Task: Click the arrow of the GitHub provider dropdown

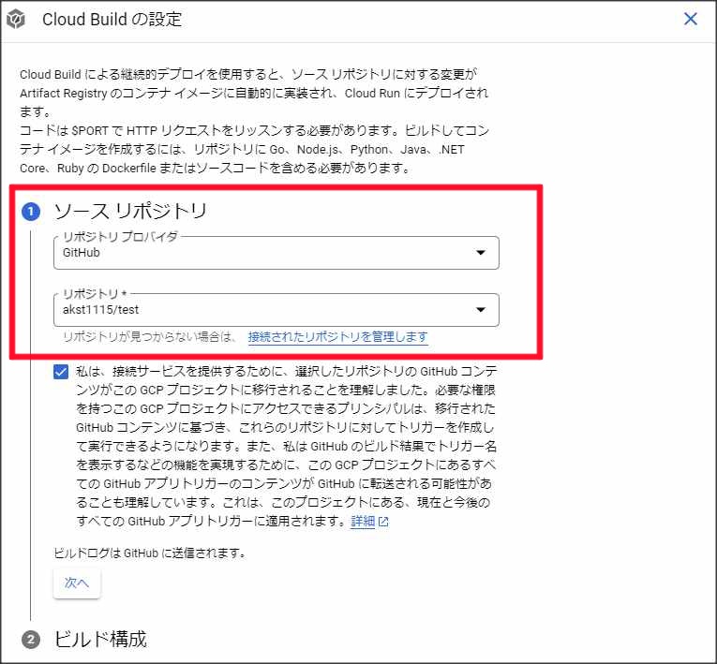Action: click(481, 253)
